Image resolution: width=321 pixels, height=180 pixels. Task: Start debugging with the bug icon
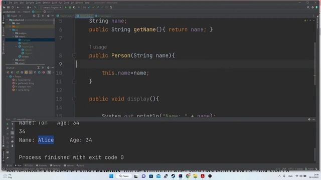pyautogui.click(x=70, y=7)
